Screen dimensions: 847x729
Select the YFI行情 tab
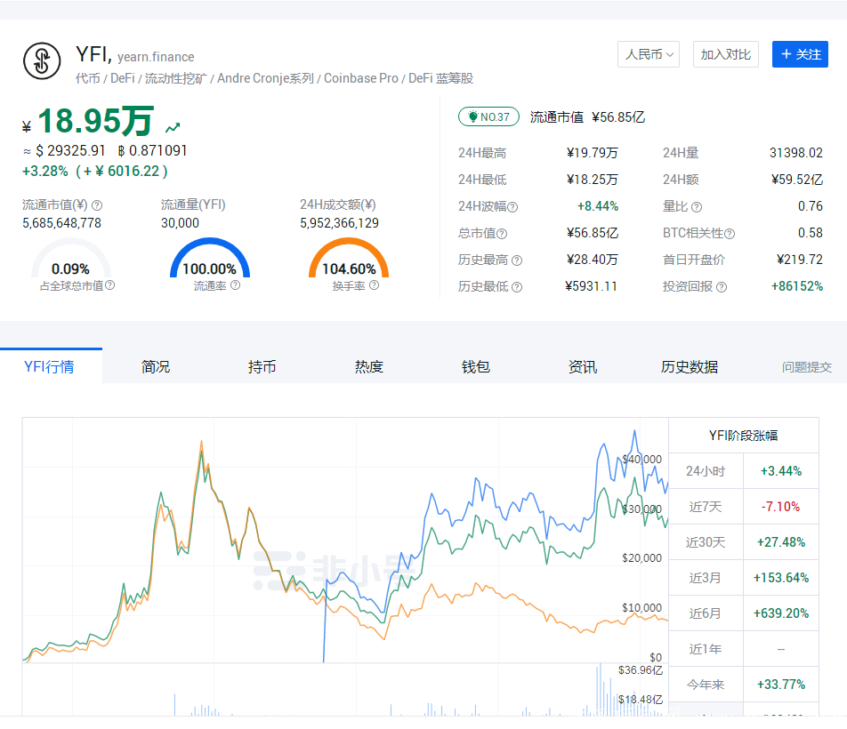click(x=49, y=366)
